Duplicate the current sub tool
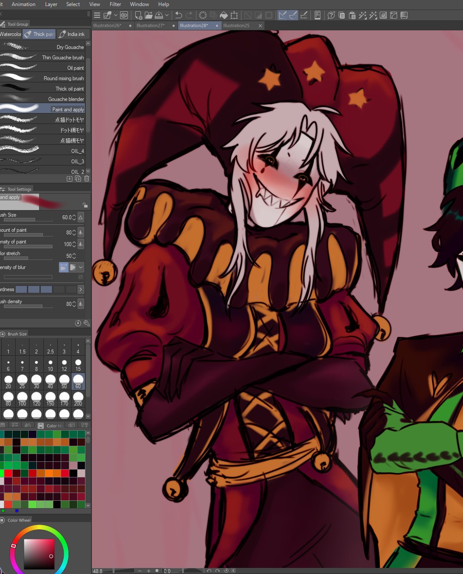Viewport: 463px width, 574px height. (x=78, y=178)
